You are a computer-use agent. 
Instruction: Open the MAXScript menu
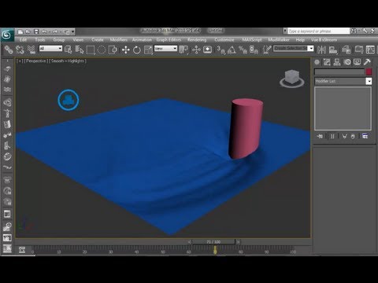252,40
